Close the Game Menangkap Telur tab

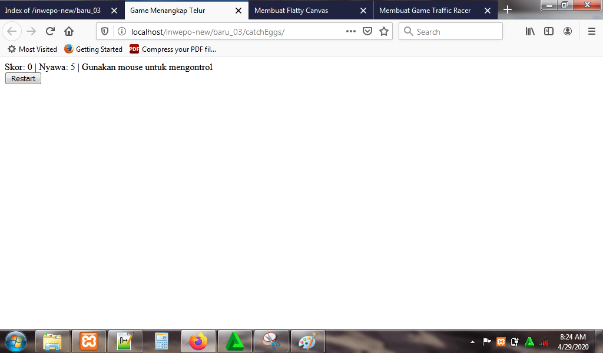tap(238, 11)
